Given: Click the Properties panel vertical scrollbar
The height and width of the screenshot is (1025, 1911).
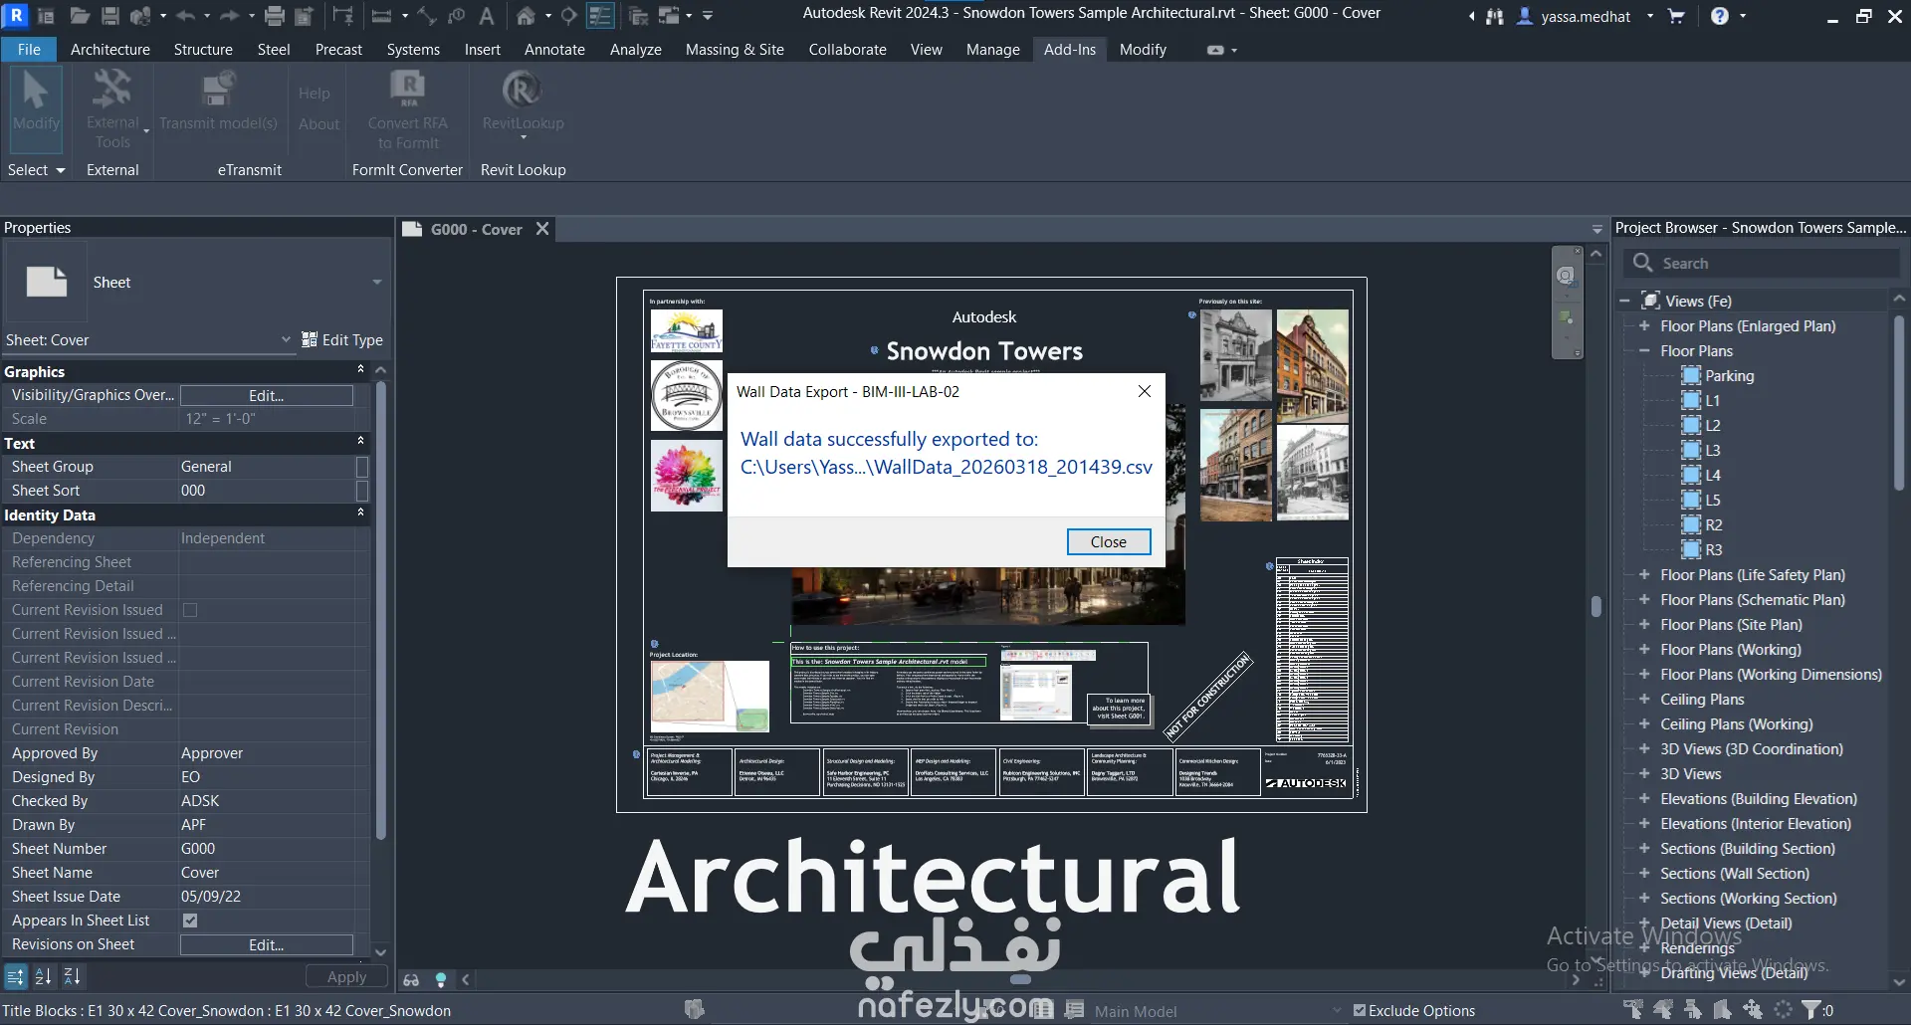Looking at the screenshot, I should pos(380,610).
